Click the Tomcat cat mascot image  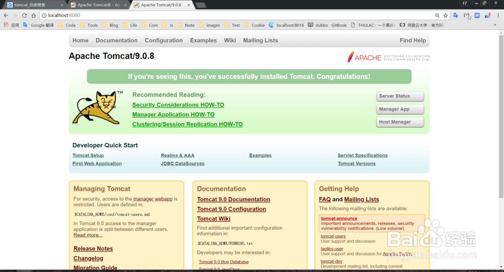[x=98, y=108]
